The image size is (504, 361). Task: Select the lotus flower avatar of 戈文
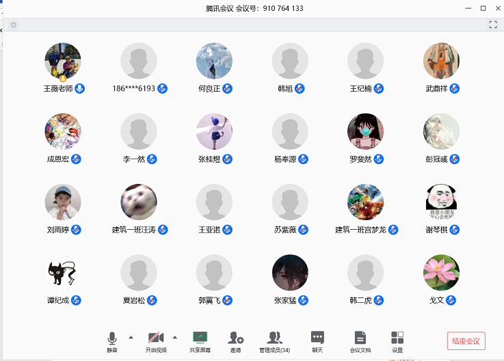pos(441,273)
